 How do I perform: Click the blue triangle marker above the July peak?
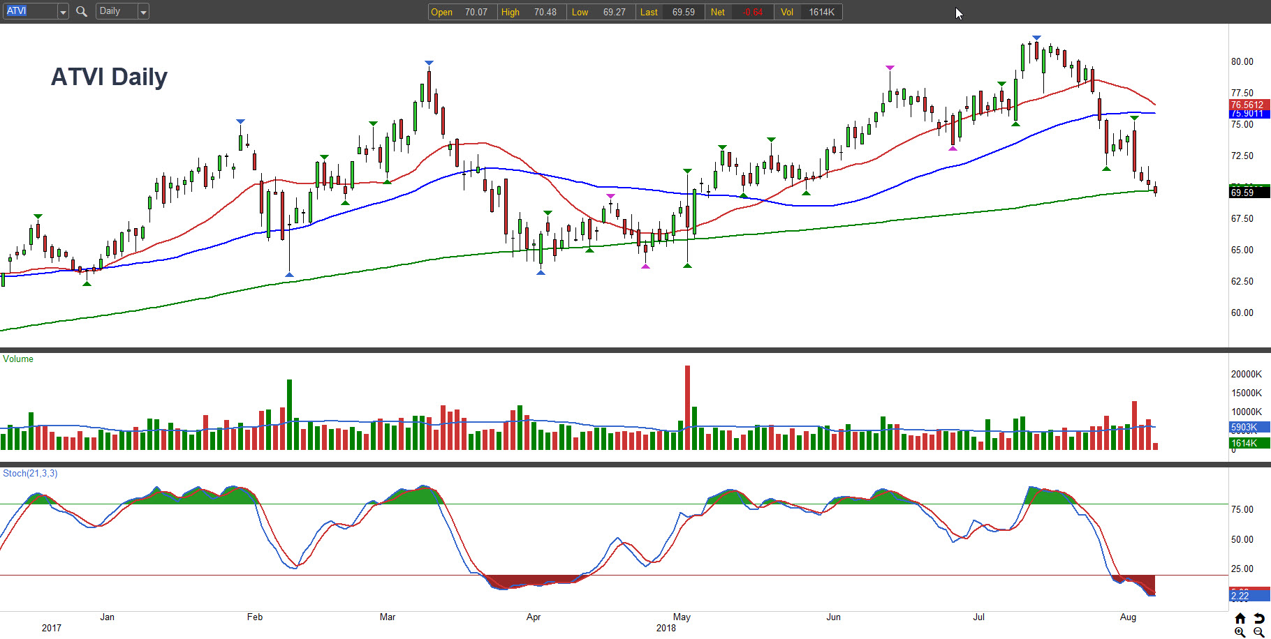(x=1037, y=38)
